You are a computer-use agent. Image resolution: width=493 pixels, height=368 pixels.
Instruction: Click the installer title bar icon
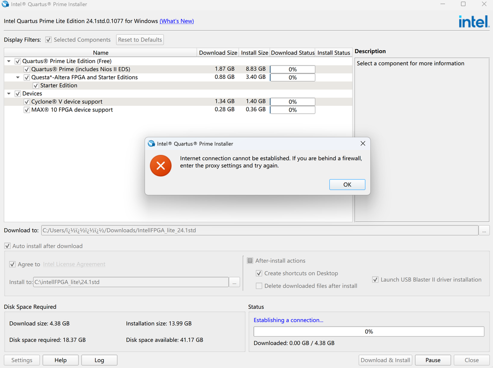(5, 4)
